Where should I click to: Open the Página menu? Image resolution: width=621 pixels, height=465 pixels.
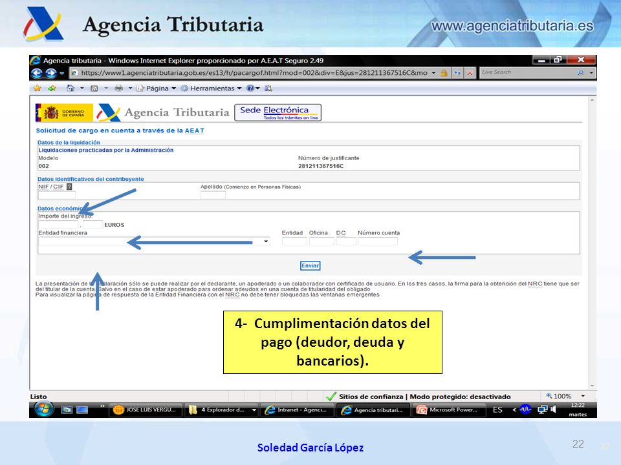(x=156, y=88)
